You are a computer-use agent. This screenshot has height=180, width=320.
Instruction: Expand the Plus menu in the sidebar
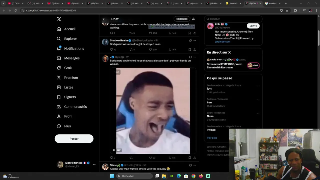pos(64,126)
